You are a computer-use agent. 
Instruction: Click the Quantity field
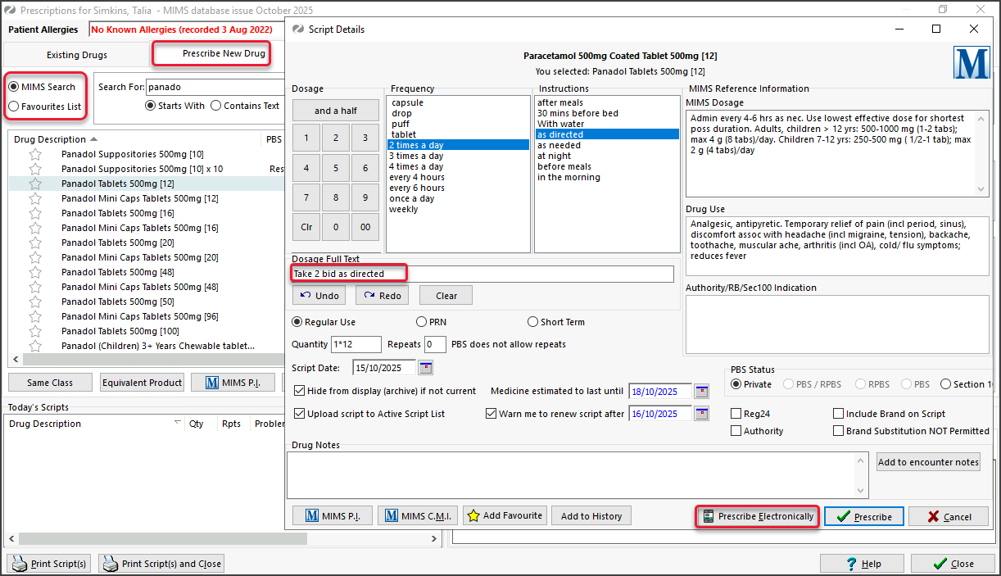(x=356, y=345)
